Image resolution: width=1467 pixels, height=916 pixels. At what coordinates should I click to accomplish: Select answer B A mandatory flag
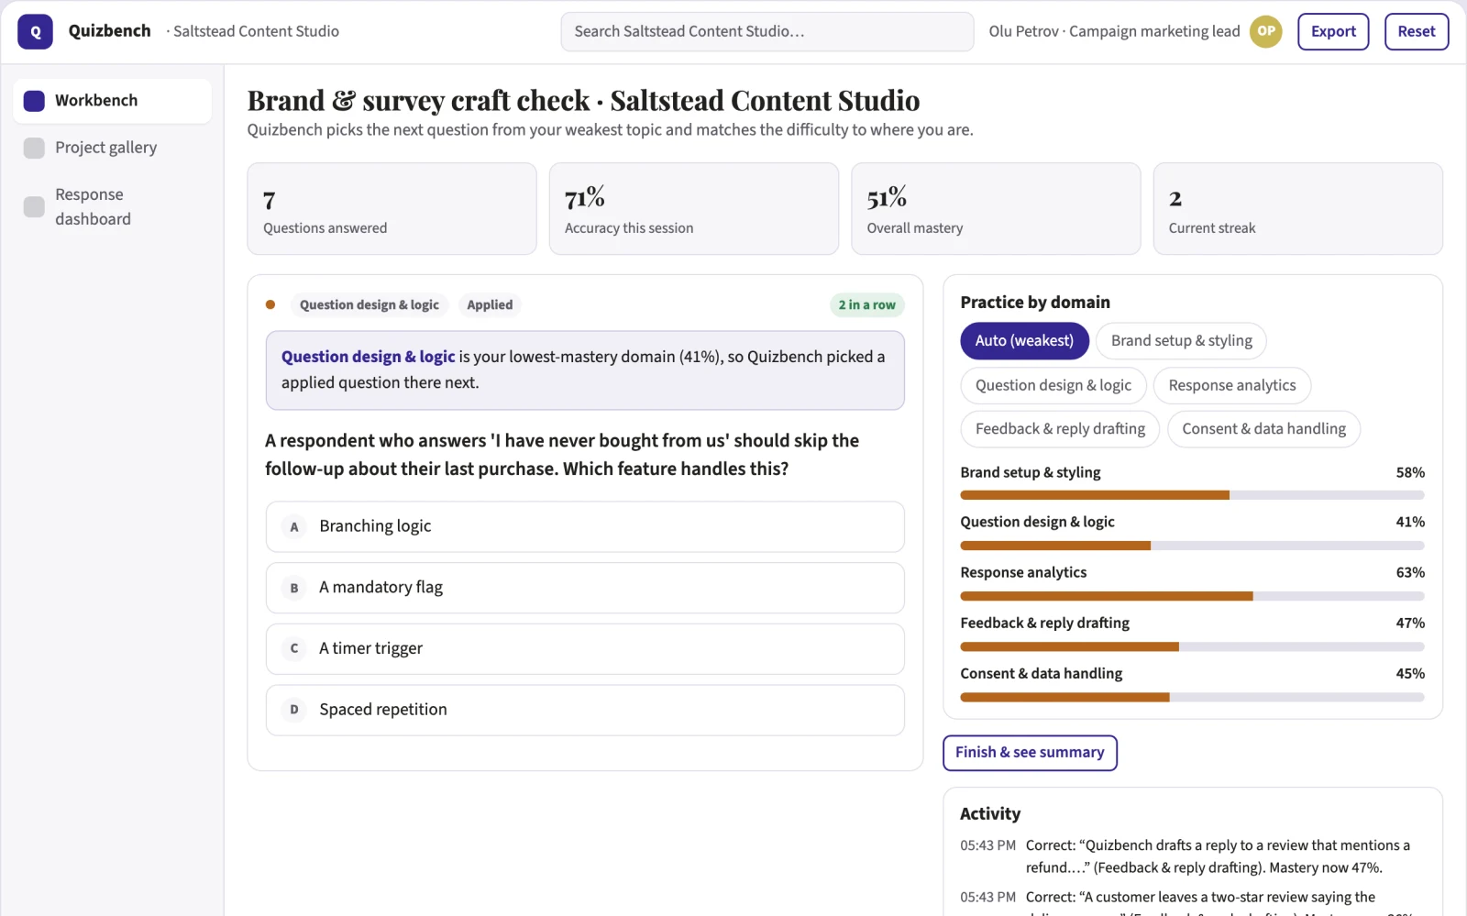click(x=585, y=588)
